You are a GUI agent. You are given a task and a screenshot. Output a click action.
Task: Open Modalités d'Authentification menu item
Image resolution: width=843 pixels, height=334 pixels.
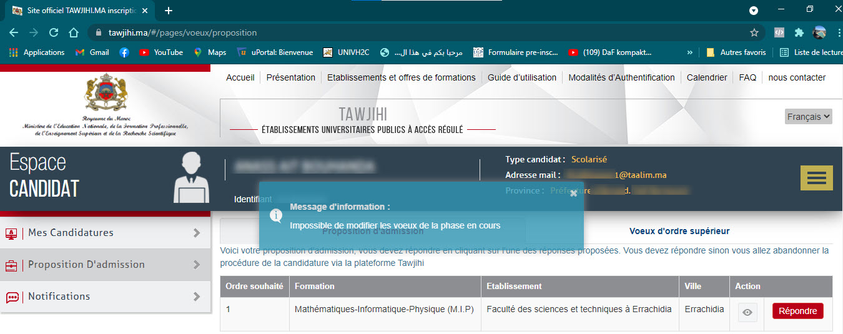pos(621,77)
